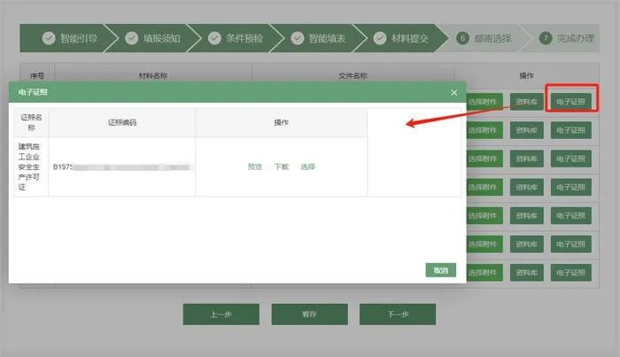
Task: Click the 证照编码 cell starting with B197
Action: [x=121, y=167]
